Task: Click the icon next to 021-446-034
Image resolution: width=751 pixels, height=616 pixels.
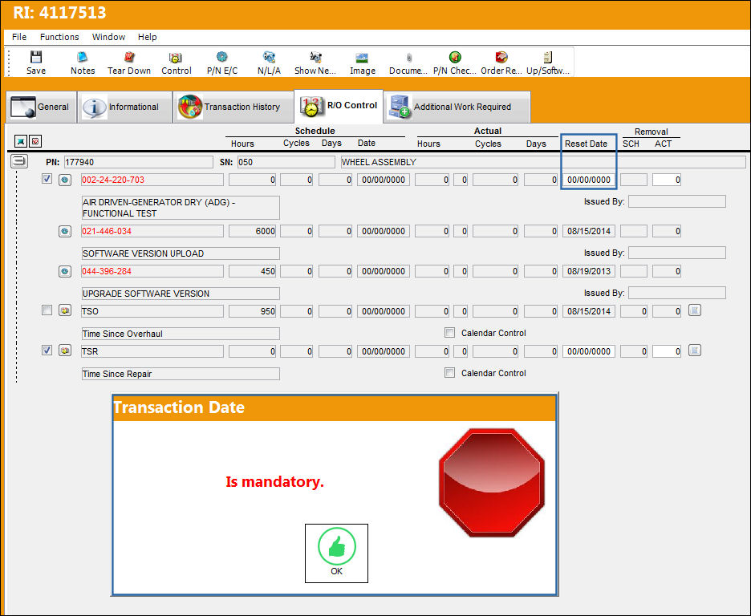Action: pos(65,231)
